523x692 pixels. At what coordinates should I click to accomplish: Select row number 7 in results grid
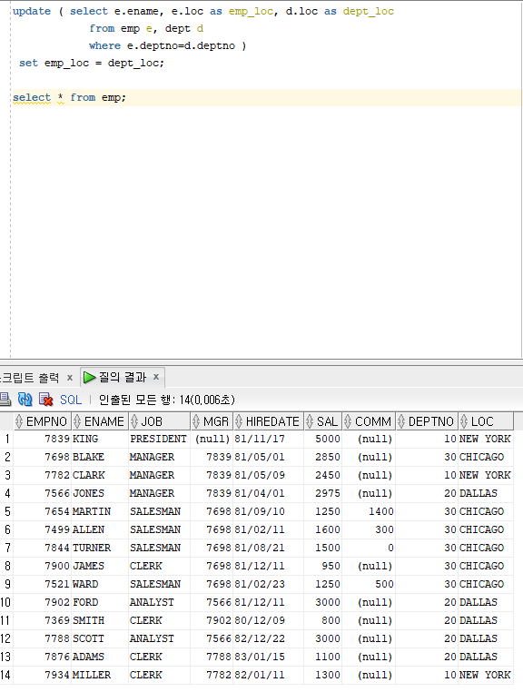pos(6,549)
